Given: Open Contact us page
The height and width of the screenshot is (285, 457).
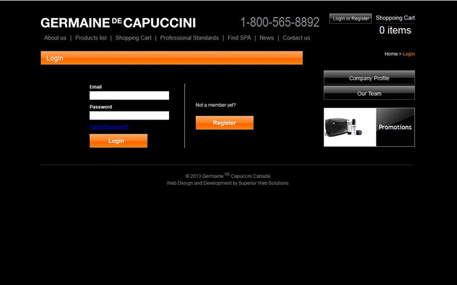Looking at the screenshot, I should [297, 38].
